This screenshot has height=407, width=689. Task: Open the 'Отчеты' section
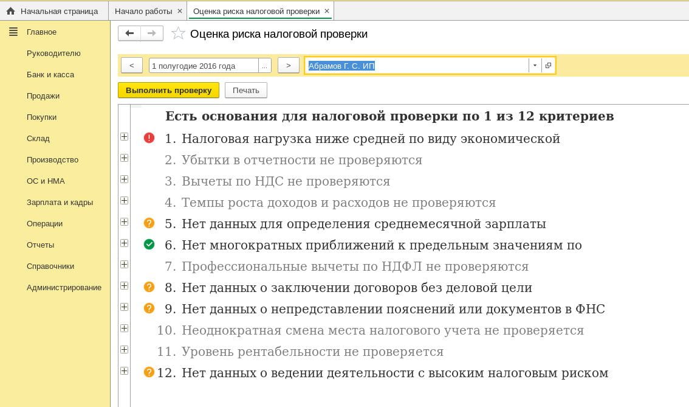41,245
